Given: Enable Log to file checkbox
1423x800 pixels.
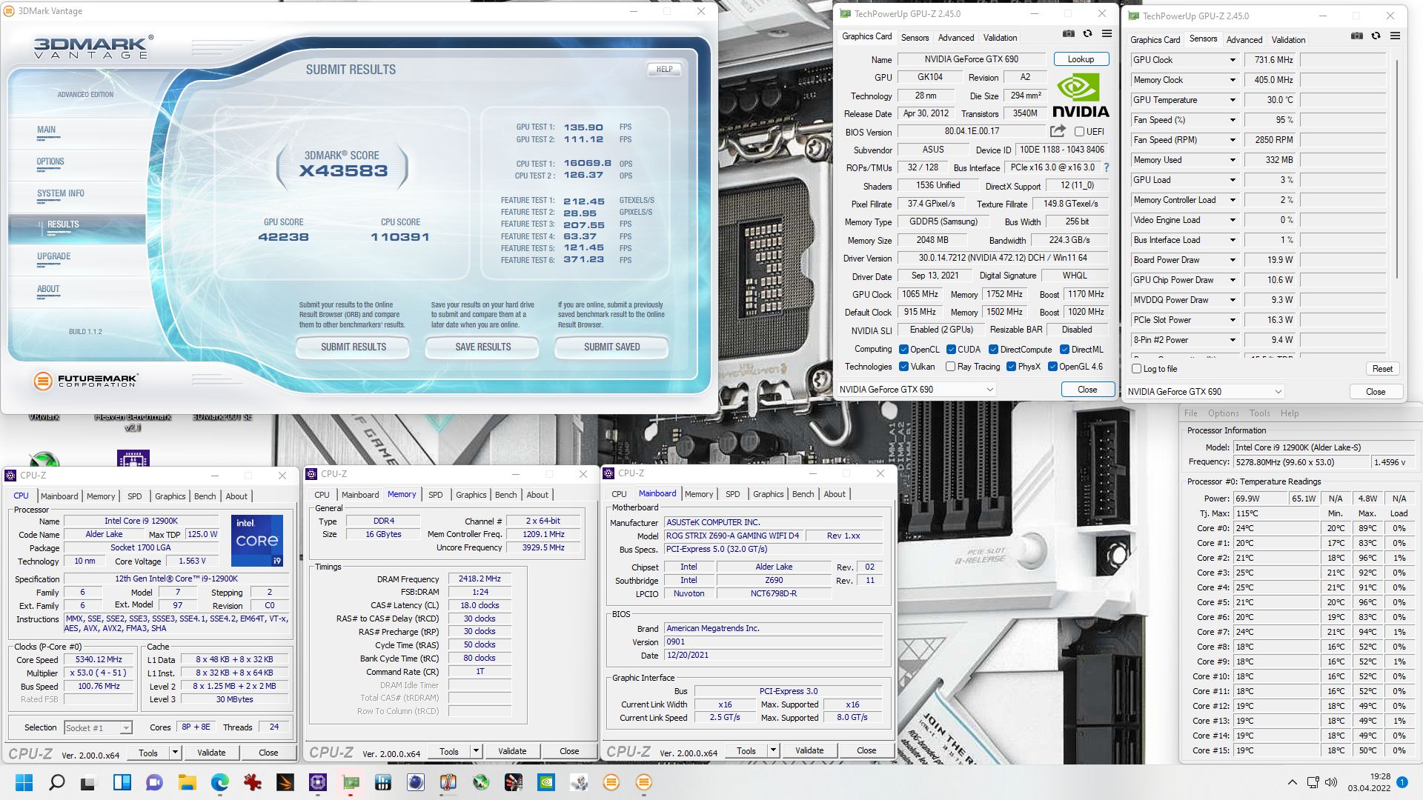Looking at the screenshot, I should pyautogui.click(x=1137, y=369).
